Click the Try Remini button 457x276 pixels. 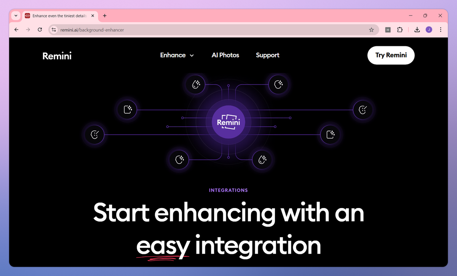point(391,55)
